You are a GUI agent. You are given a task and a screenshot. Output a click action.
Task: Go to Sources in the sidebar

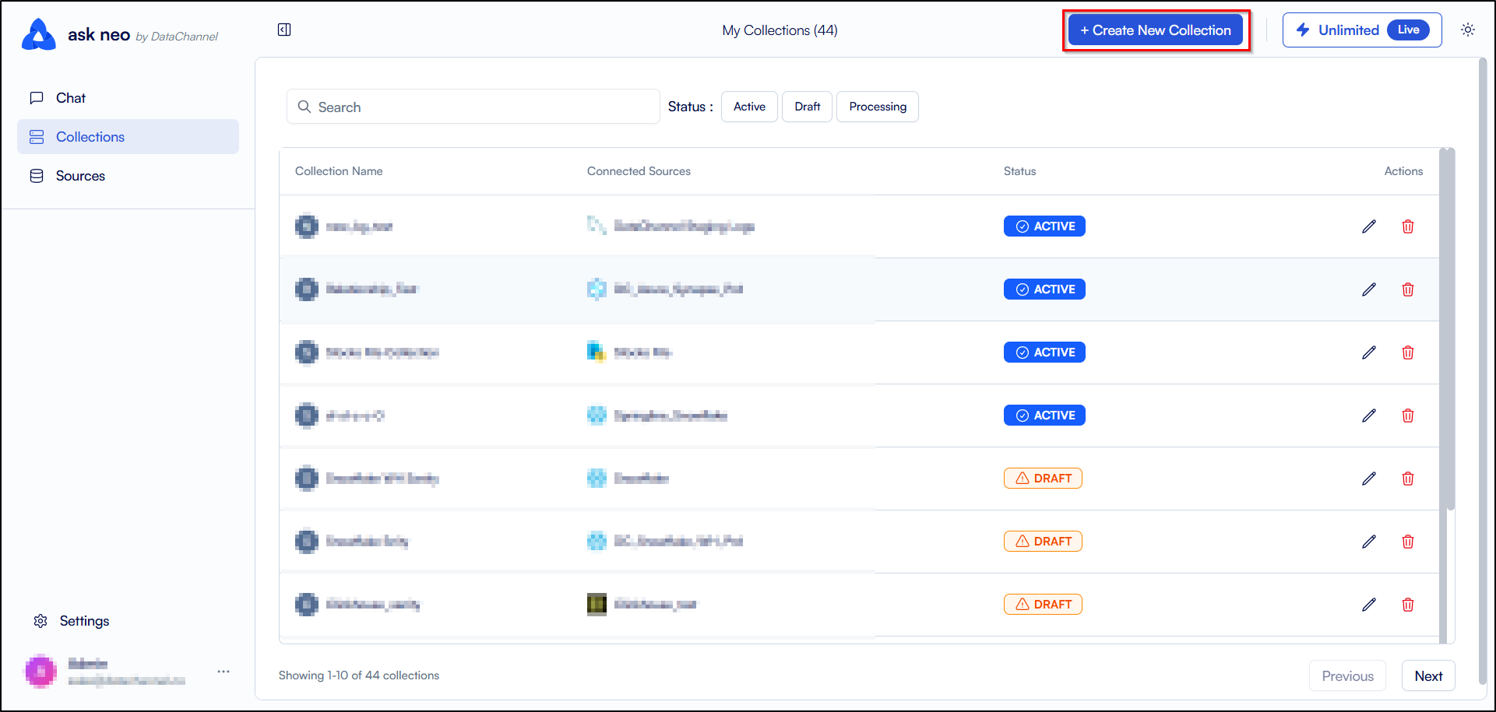coord(128,176)
